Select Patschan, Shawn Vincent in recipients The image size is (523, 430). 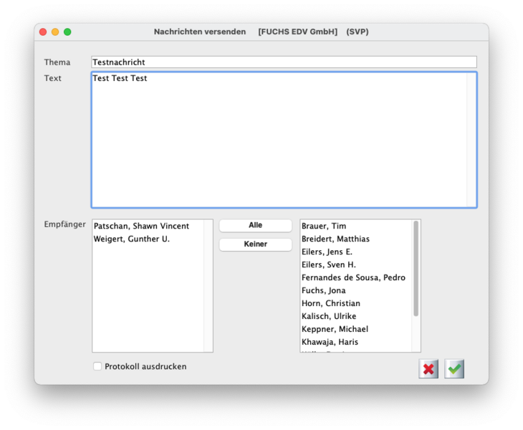[141, 226]
